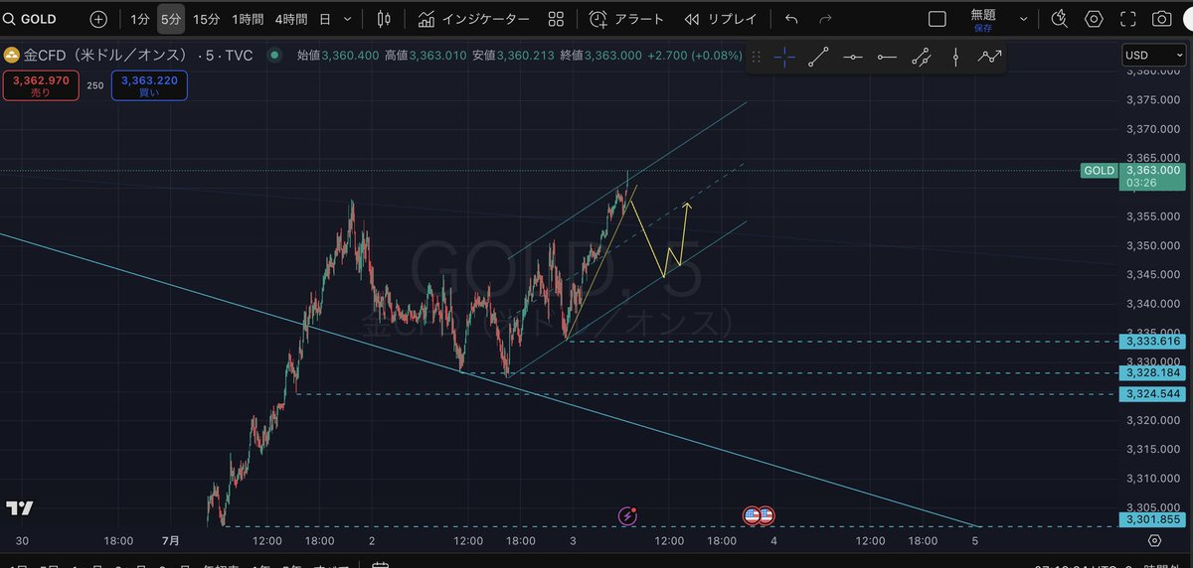Image resolution: width=1193 pixels, height=568 pixels.
Task: Select the 5分 timeframe
Action: click(170, 19)
